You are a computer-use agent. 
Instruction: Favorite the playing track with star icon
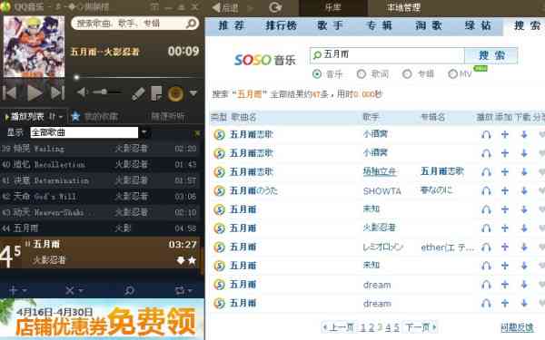pos(192,260)
